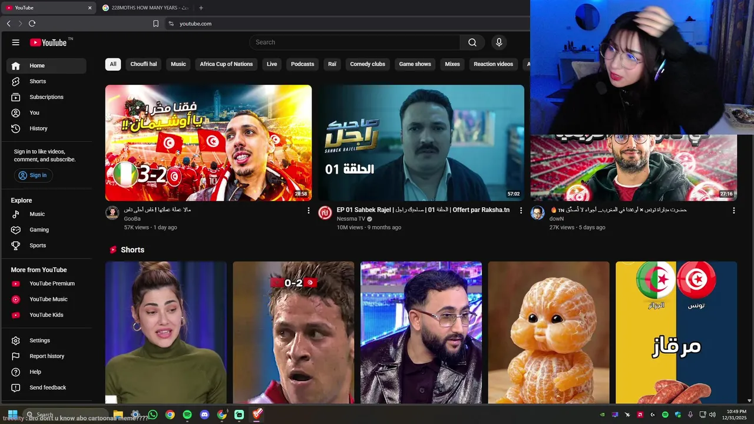Click the YouTube search field
The image size is (754, 424).
point(355,42)
